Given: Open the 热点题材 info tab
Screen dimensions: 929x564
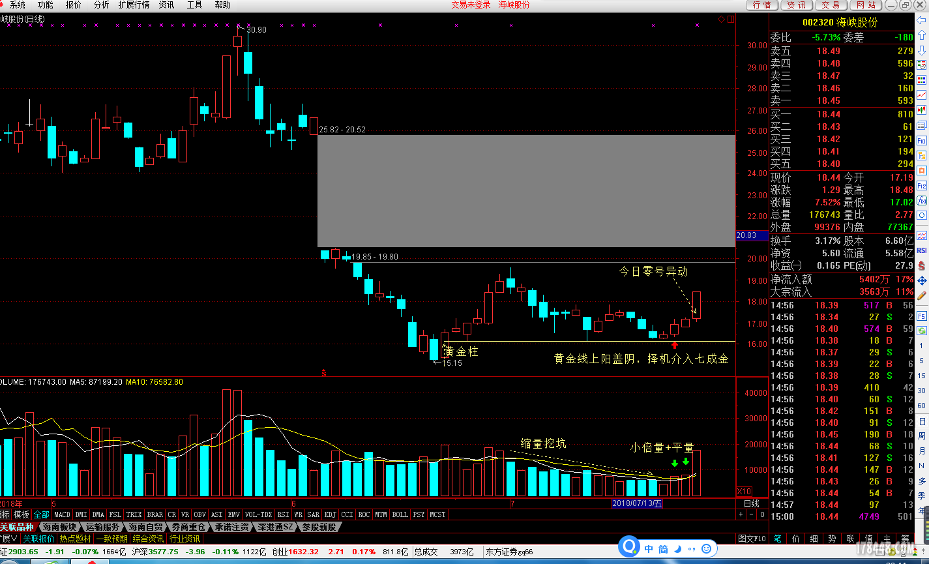Looking at the screenshot, I should [x=76, y=539].
